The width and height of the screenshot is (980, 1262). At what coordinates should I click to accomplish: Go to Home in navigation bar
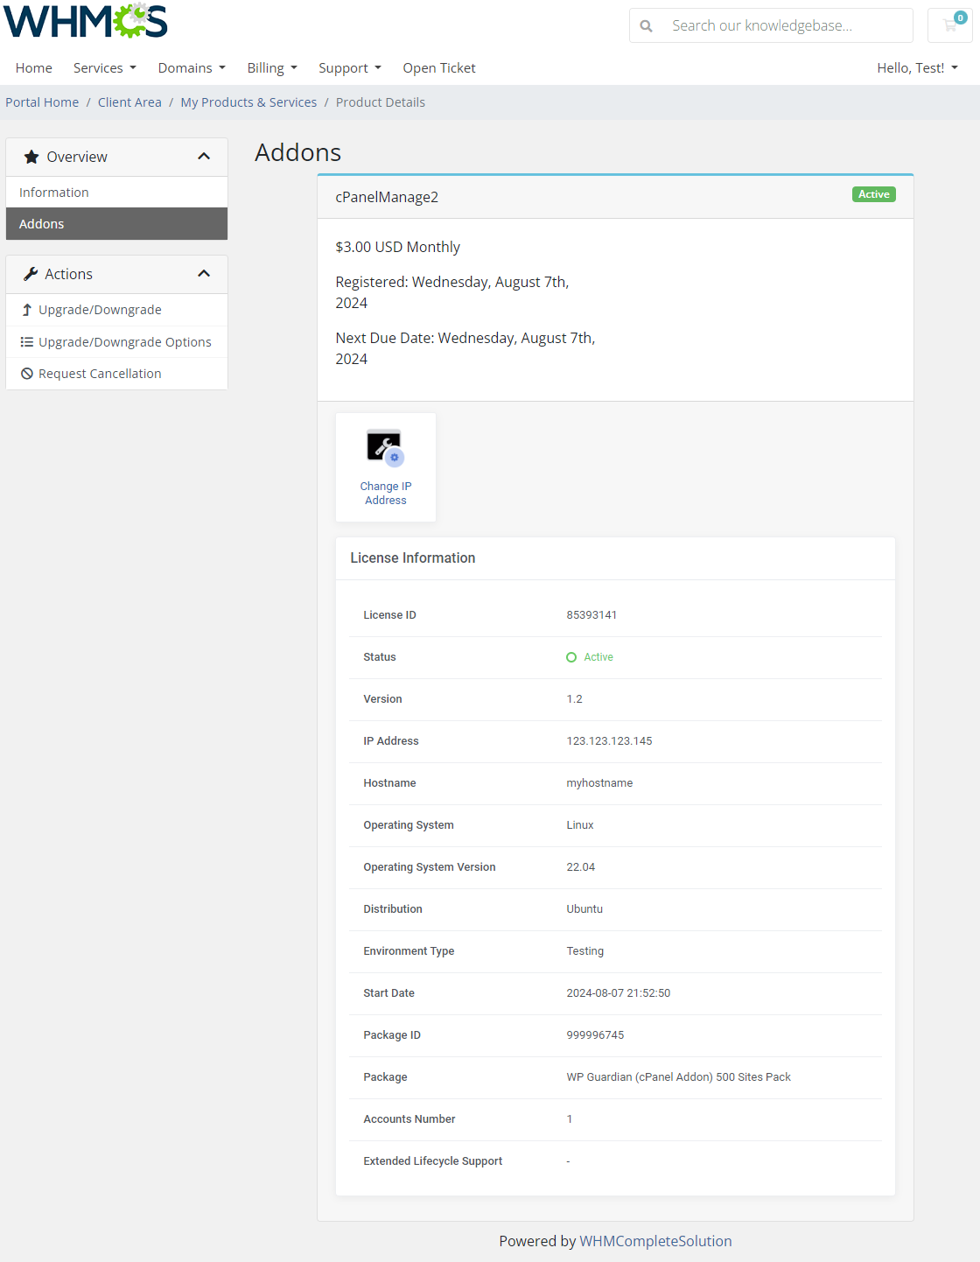coord(34,67)
